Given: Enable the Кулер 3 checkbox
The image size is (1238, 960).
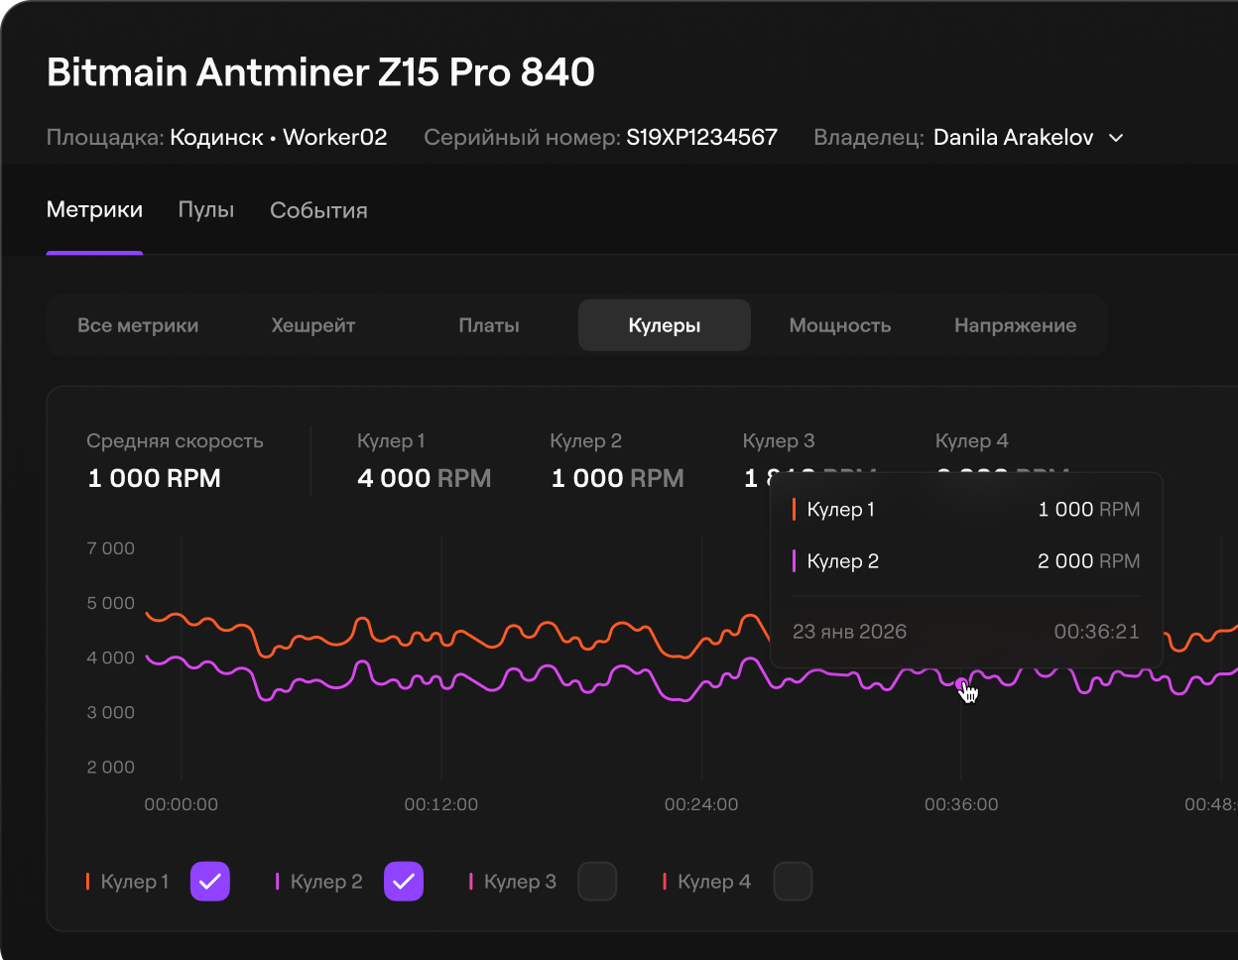Looking at the screenshot, I should [597, 881].
